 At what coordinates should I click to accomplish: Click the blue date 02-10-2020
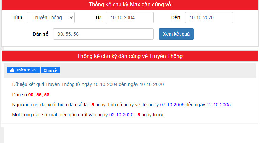coord(121,115)
